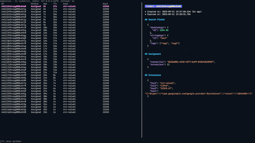Select ticket row ck61l813vcpg000ukhcg
255x143 pixels.
click(55, 57)
